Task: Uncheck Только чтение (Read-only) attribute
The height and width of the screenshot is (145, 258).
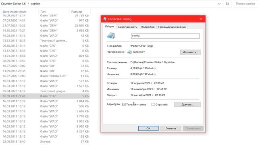Action: point(124,104)
